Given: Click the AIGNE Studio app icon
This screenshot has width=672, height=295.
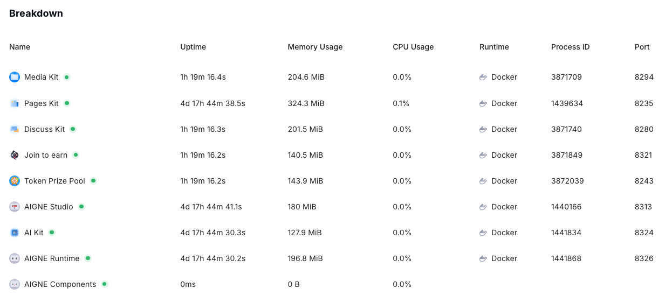Looking at the screenshot, I should click(x=15, y=207).
